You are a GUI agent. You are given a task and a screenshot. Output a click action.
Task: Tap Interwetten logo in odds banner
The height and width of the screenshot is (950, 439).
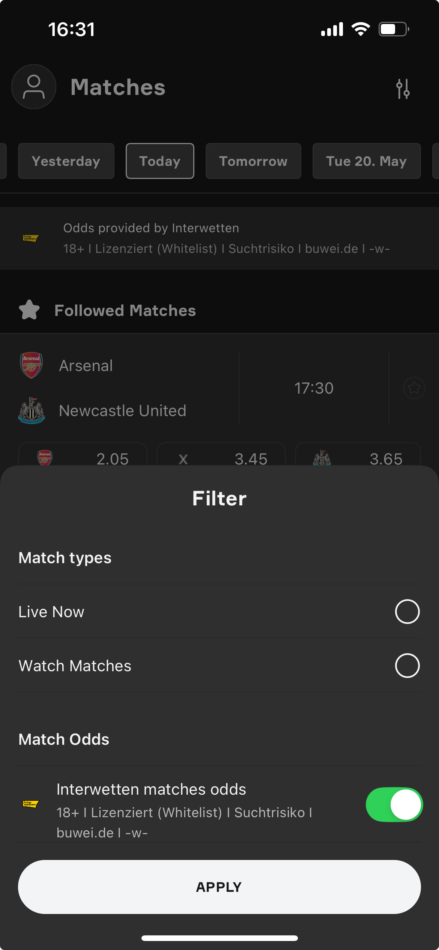[31, 238]
